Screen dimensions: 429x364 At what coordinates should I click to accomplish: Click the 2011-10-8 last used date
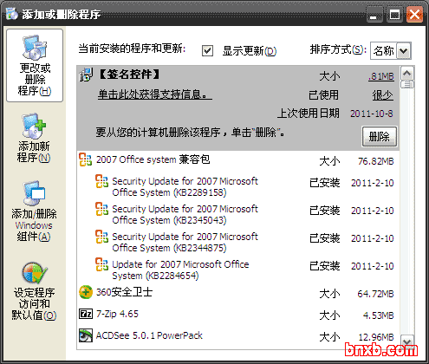(x=372, y=114)
